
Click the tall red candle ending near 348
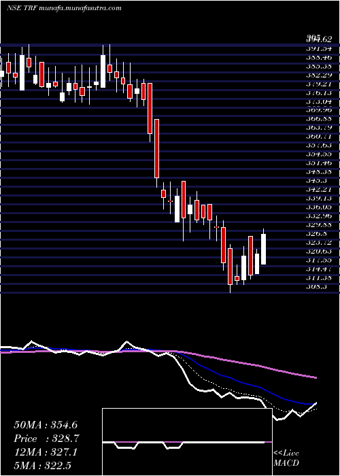coord(156,148)
